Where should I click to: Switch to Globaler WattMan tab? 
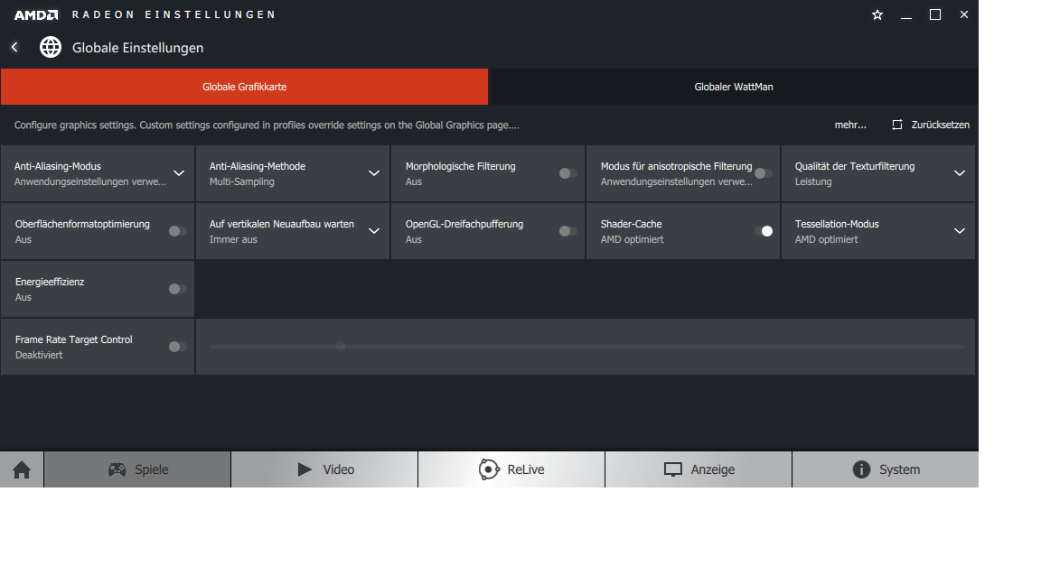coord(734,87)
